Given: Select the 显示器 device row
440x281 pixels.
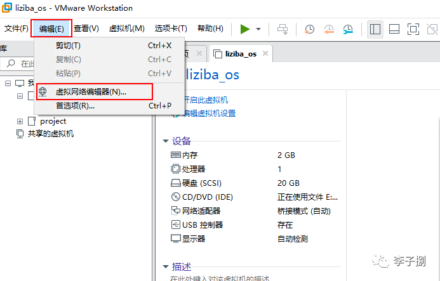Looking at the screenshot, I should (255, 239).
